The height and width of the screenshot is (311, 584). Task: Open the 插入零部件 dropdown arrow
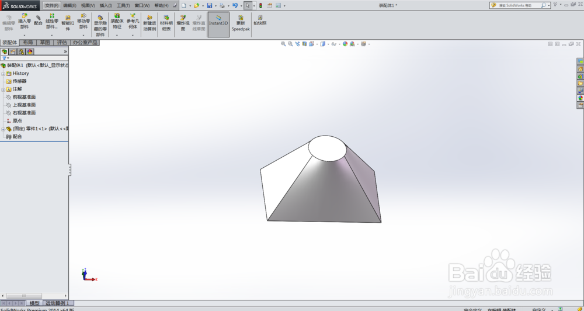click(x=25, y=36)
